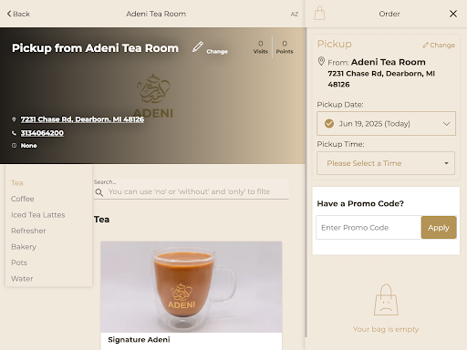The width and height of the screenshot is (467, 350).
Task: Select the Pots category
Action: (19, 262)
